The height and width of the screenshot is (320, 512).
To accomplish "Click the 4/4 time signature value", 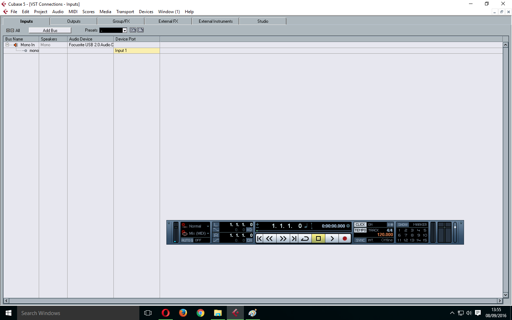I will (x=390, y=230).
